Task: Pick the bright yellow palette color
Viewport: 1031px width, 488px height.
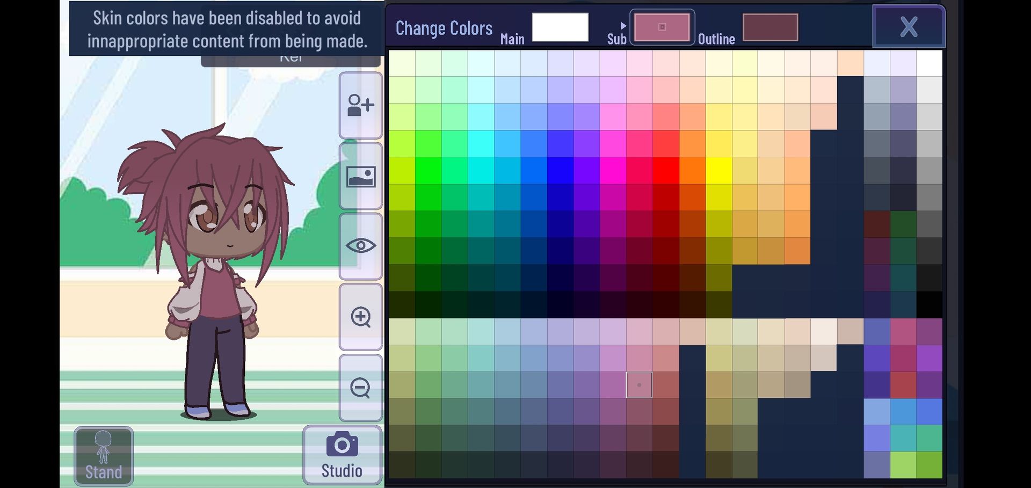Action: point(718,170)
